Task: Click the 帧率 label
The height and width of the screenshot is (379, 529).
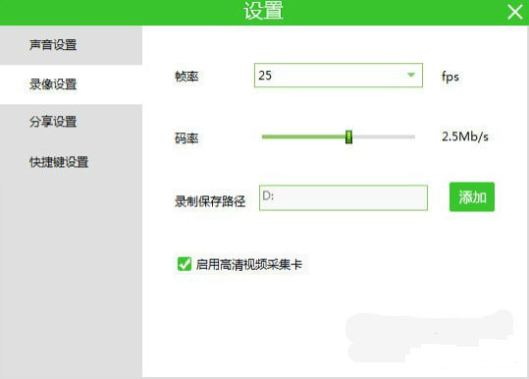Action: pyautogui.click(x=186, y=77)
